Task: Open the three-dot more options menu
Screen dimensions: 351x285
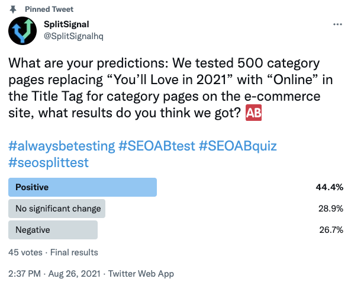Action: click(337, 24)
